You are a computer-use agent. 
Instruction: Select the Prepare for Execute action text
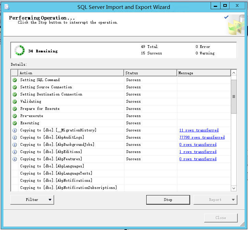[40, 108]
